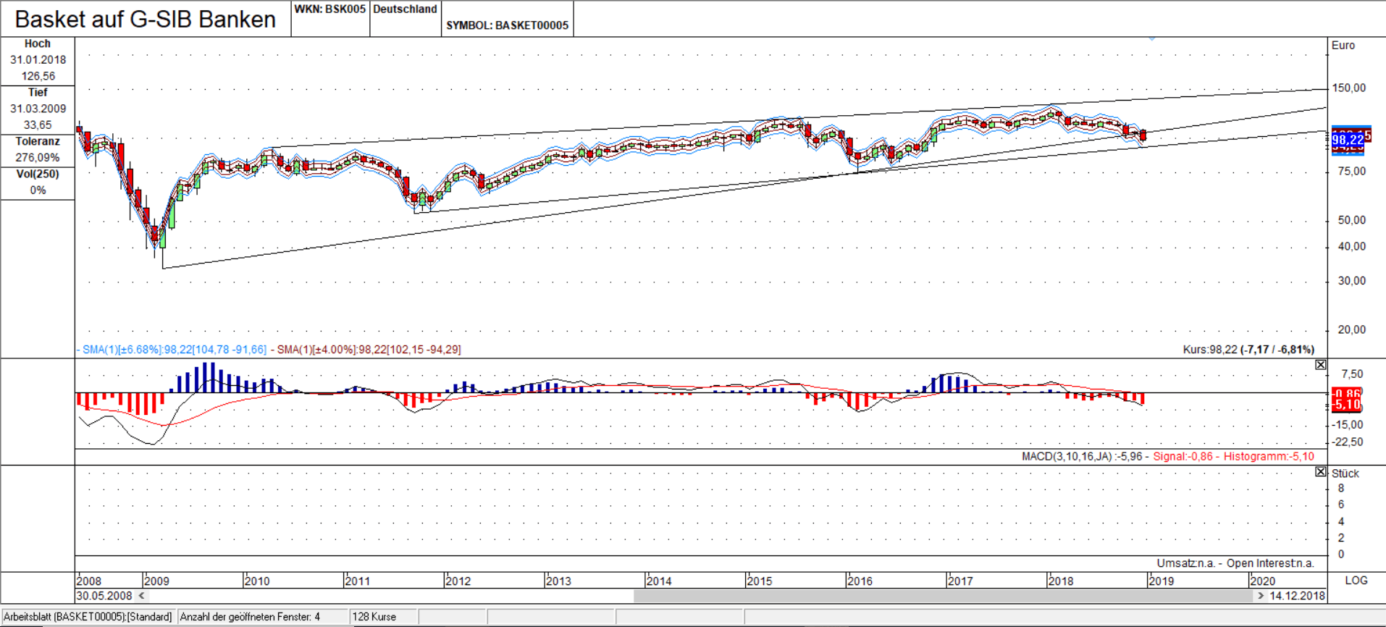Click the MACD(3,10,16,JA) :-5,96 legend
1386x627 pixels.
[x=1082, y=456]
